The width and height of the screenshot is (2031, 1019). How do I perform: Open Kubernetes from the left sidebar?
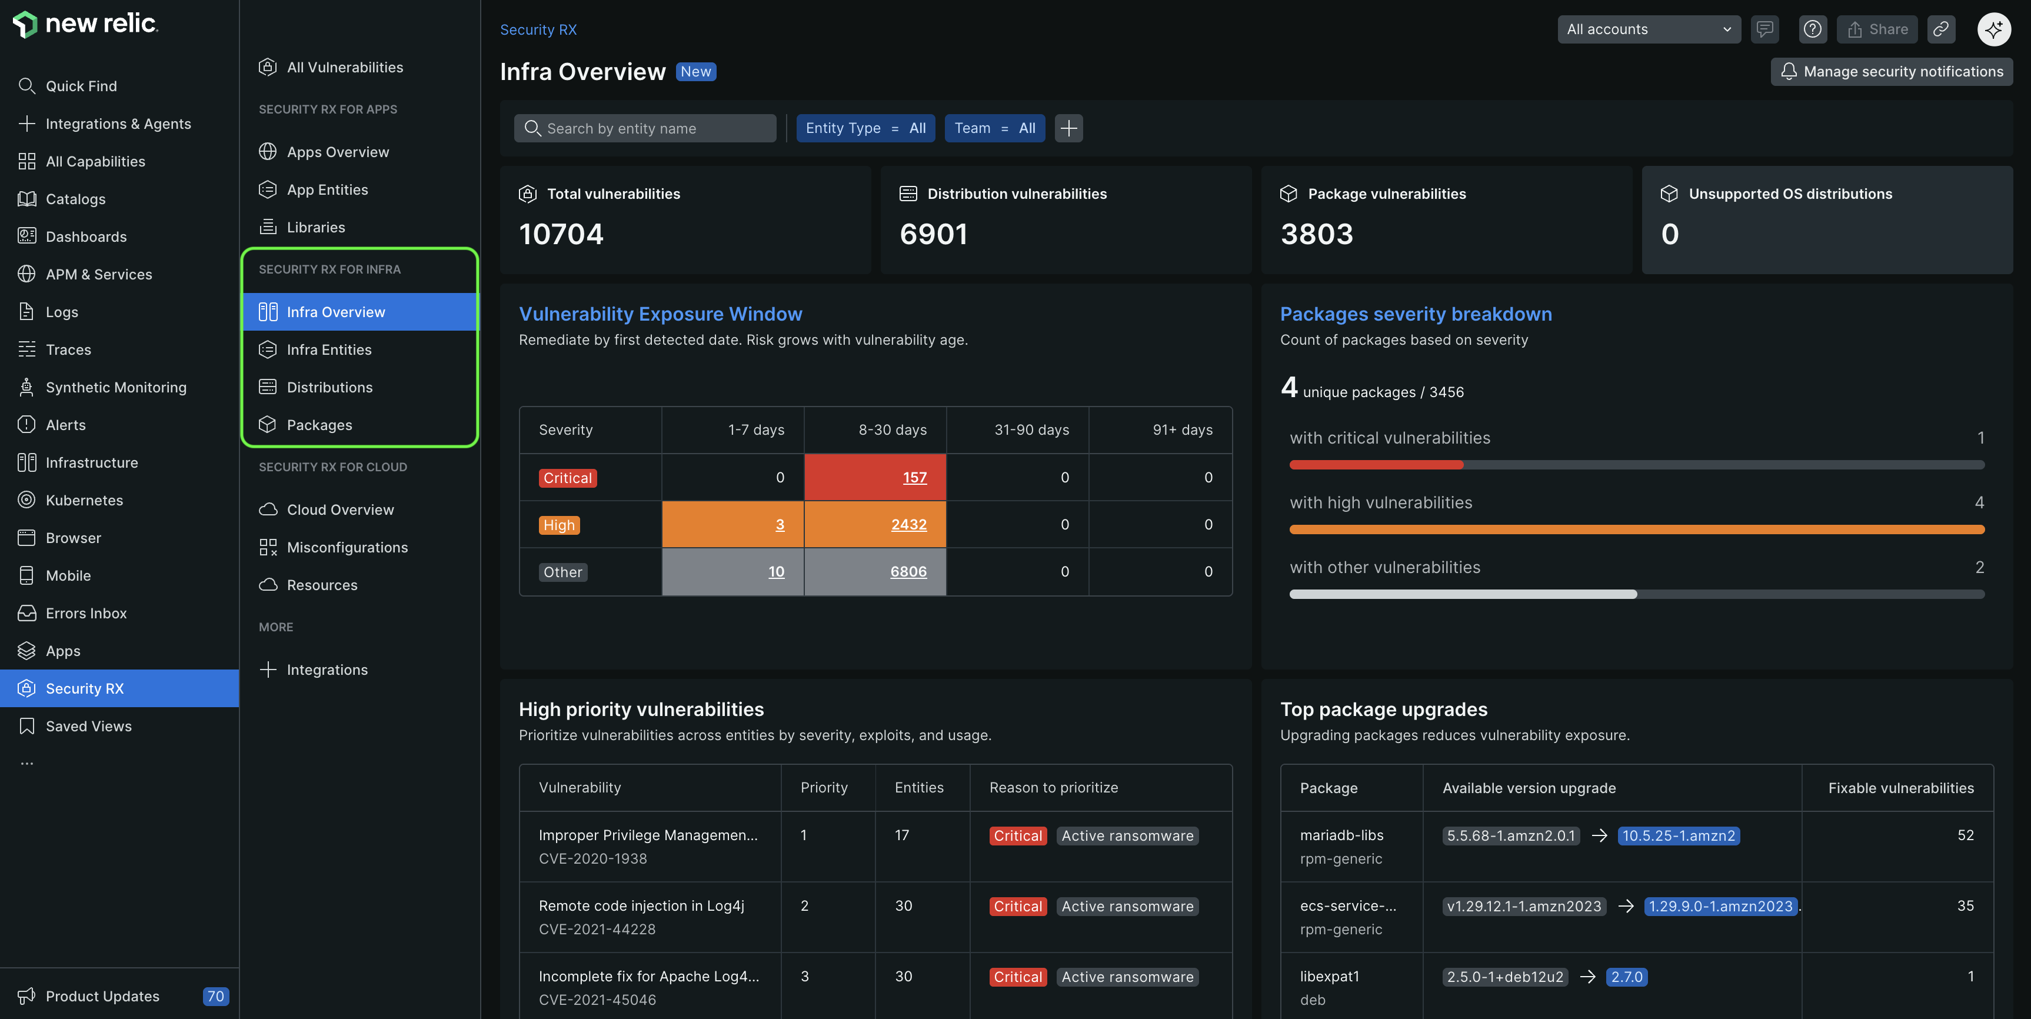click(x=84, y=500)
